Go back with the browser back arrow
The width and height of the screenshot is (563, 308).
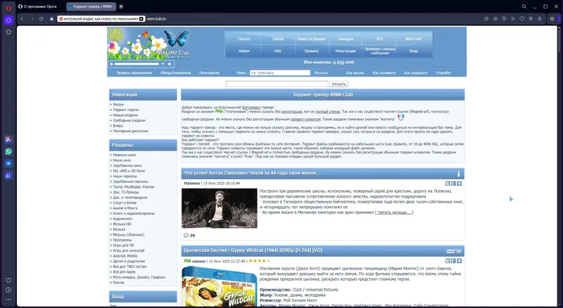click(22, 19)
